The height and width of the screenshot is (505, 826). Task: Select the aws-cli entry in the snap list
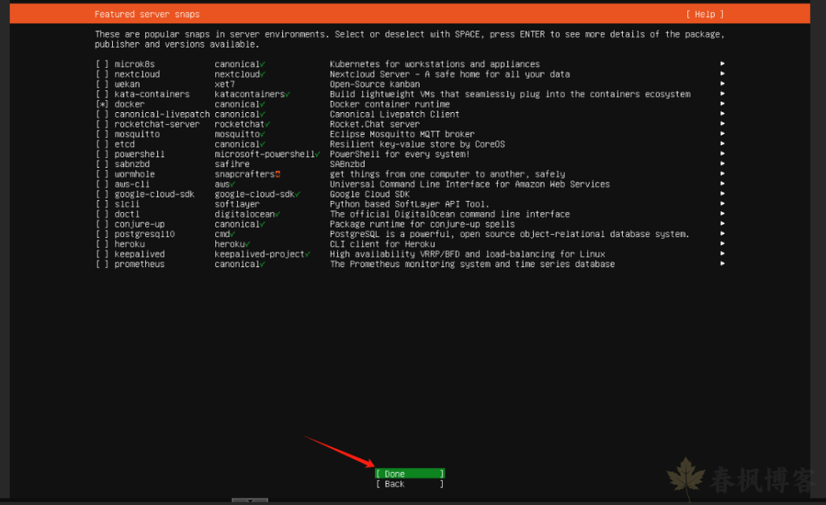(134, 185)
